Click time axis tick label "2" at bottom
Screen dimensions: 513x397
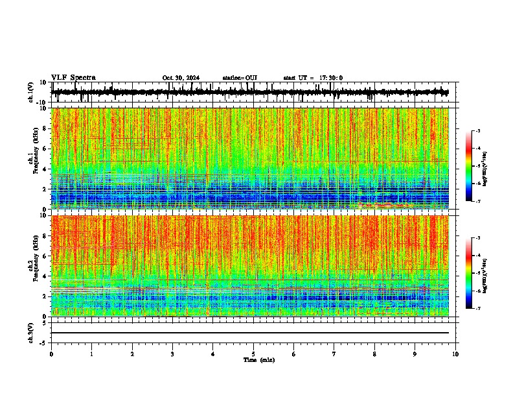pos(132,354)
